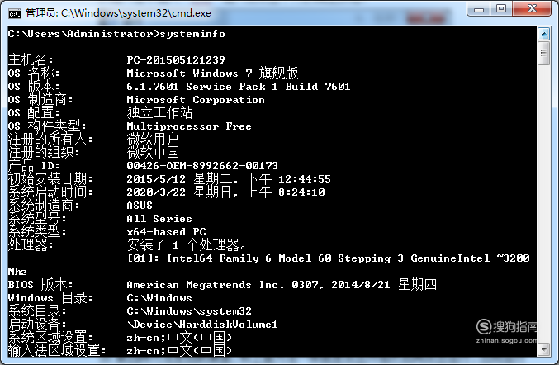Click the 注册的组织 label
This screenshot has height=365, width=559.
tap(44, 152)
